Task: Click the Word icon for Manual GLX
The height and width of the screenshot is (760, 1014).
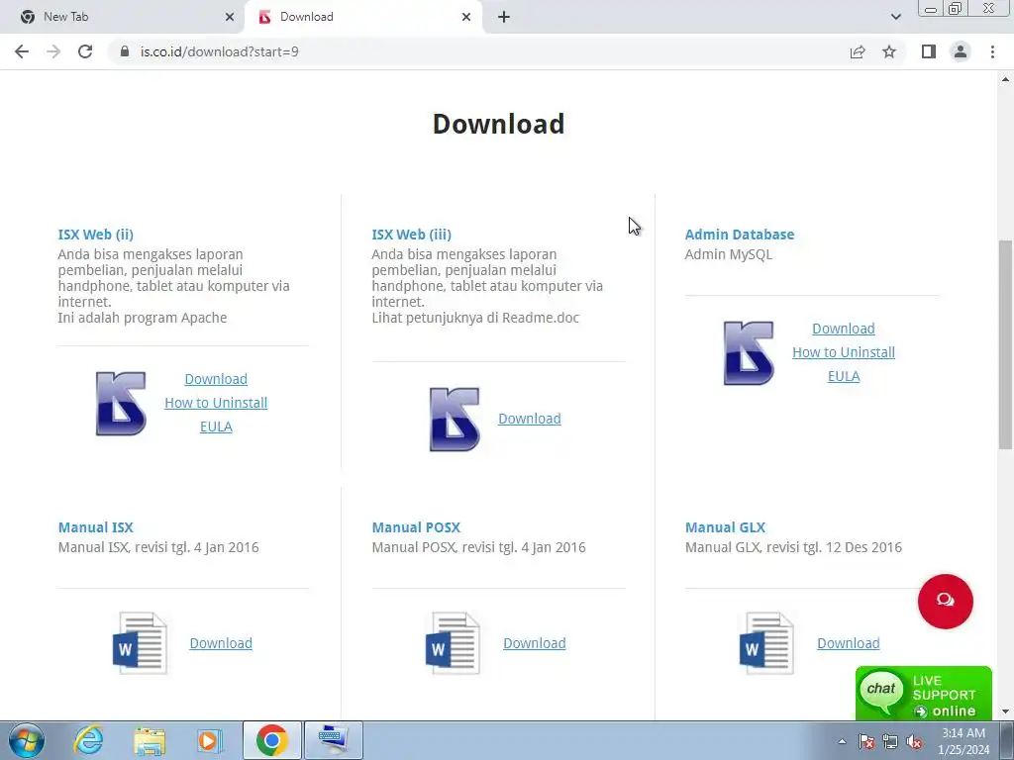Action: coord(766,643)
